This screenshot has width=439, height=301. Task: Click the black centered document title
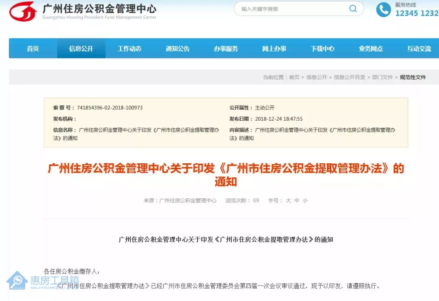[226, 239]
